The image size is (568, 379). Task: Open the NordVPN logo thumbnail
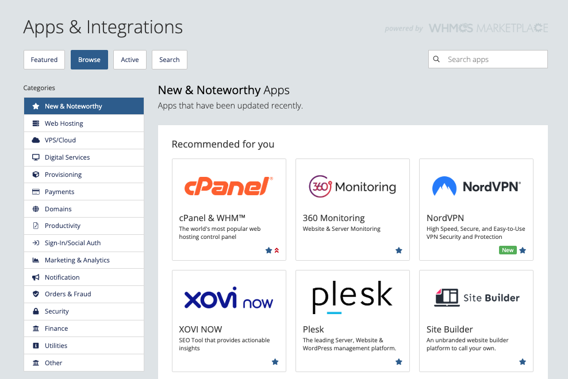point(477,187)
